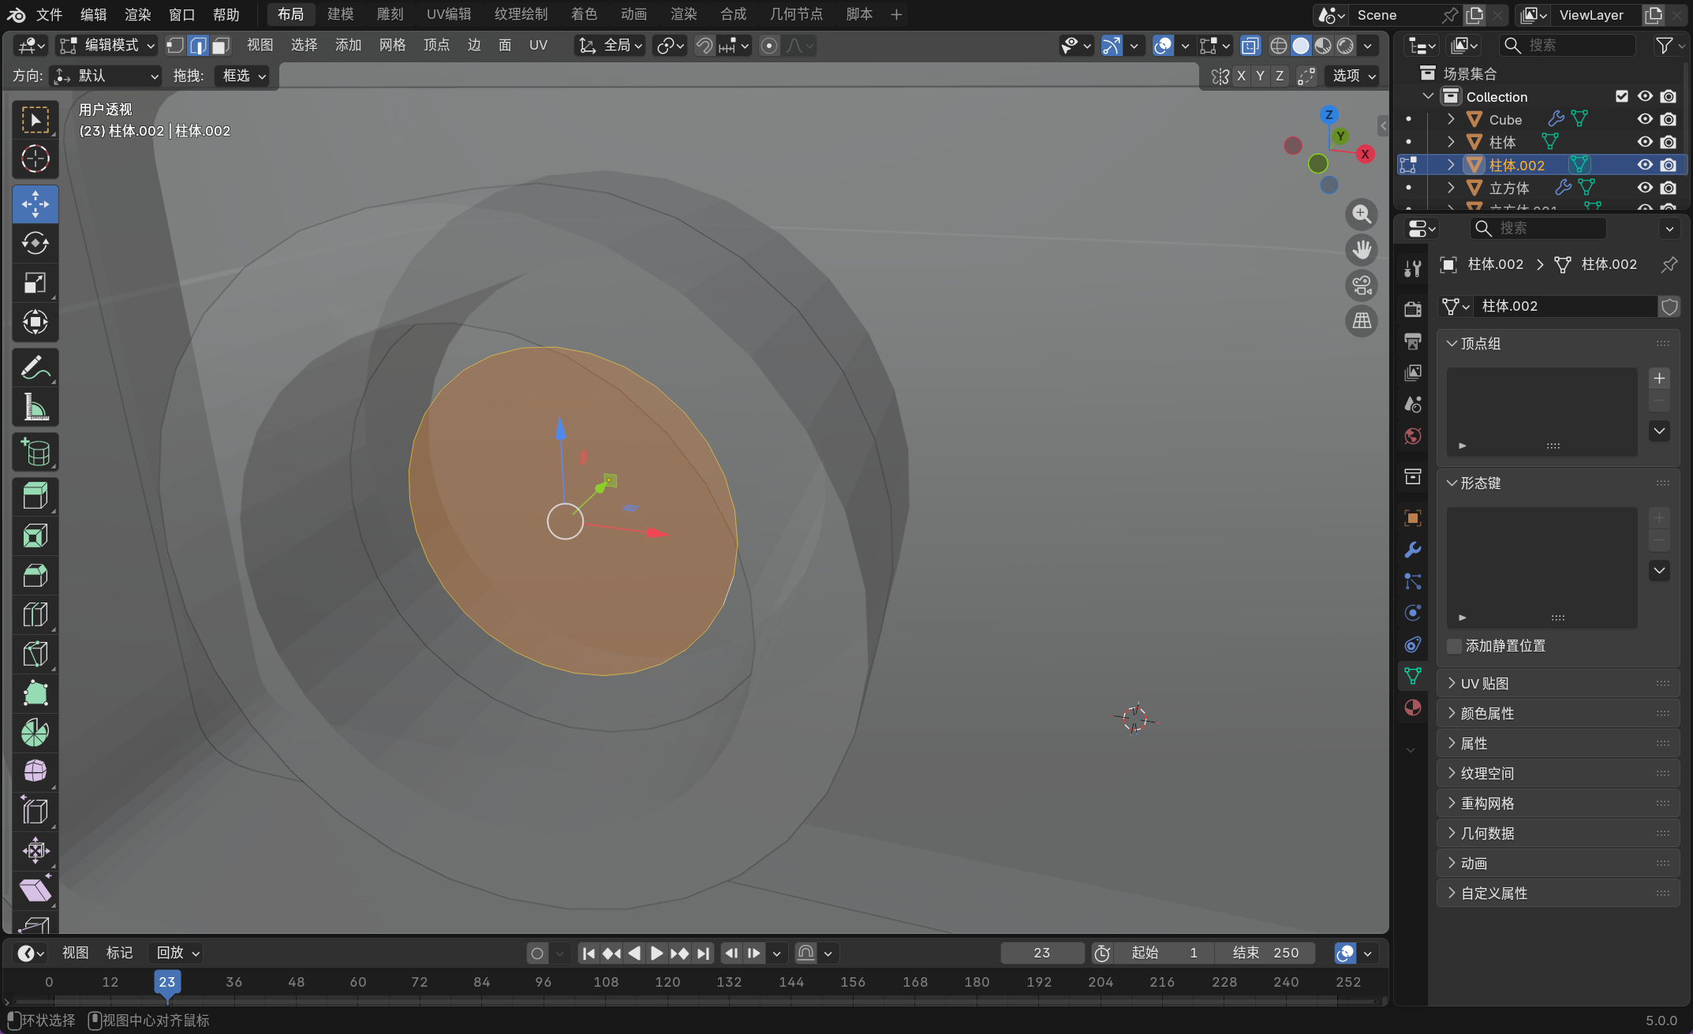Select the Bevel tool
Image resolution: width=1693 pixels, height=1034 pixels.
coord(35,575)
